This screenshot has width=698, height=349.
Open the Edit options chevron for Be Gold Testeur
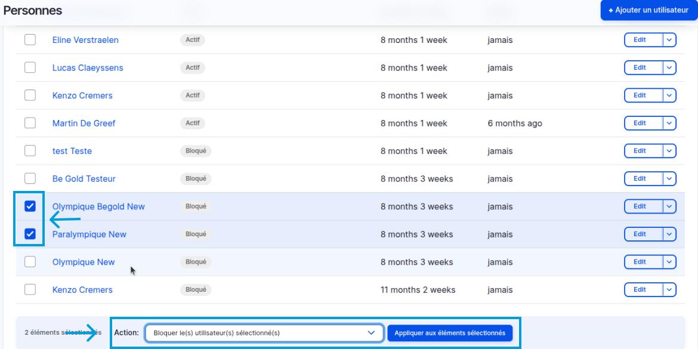pos(669,179)
